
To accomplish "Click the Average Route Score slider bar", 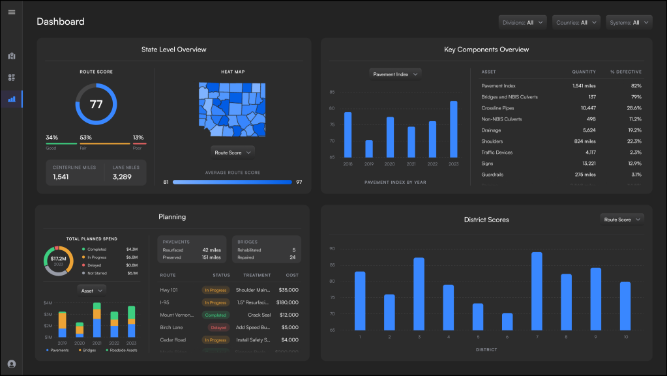I will 233,181.
